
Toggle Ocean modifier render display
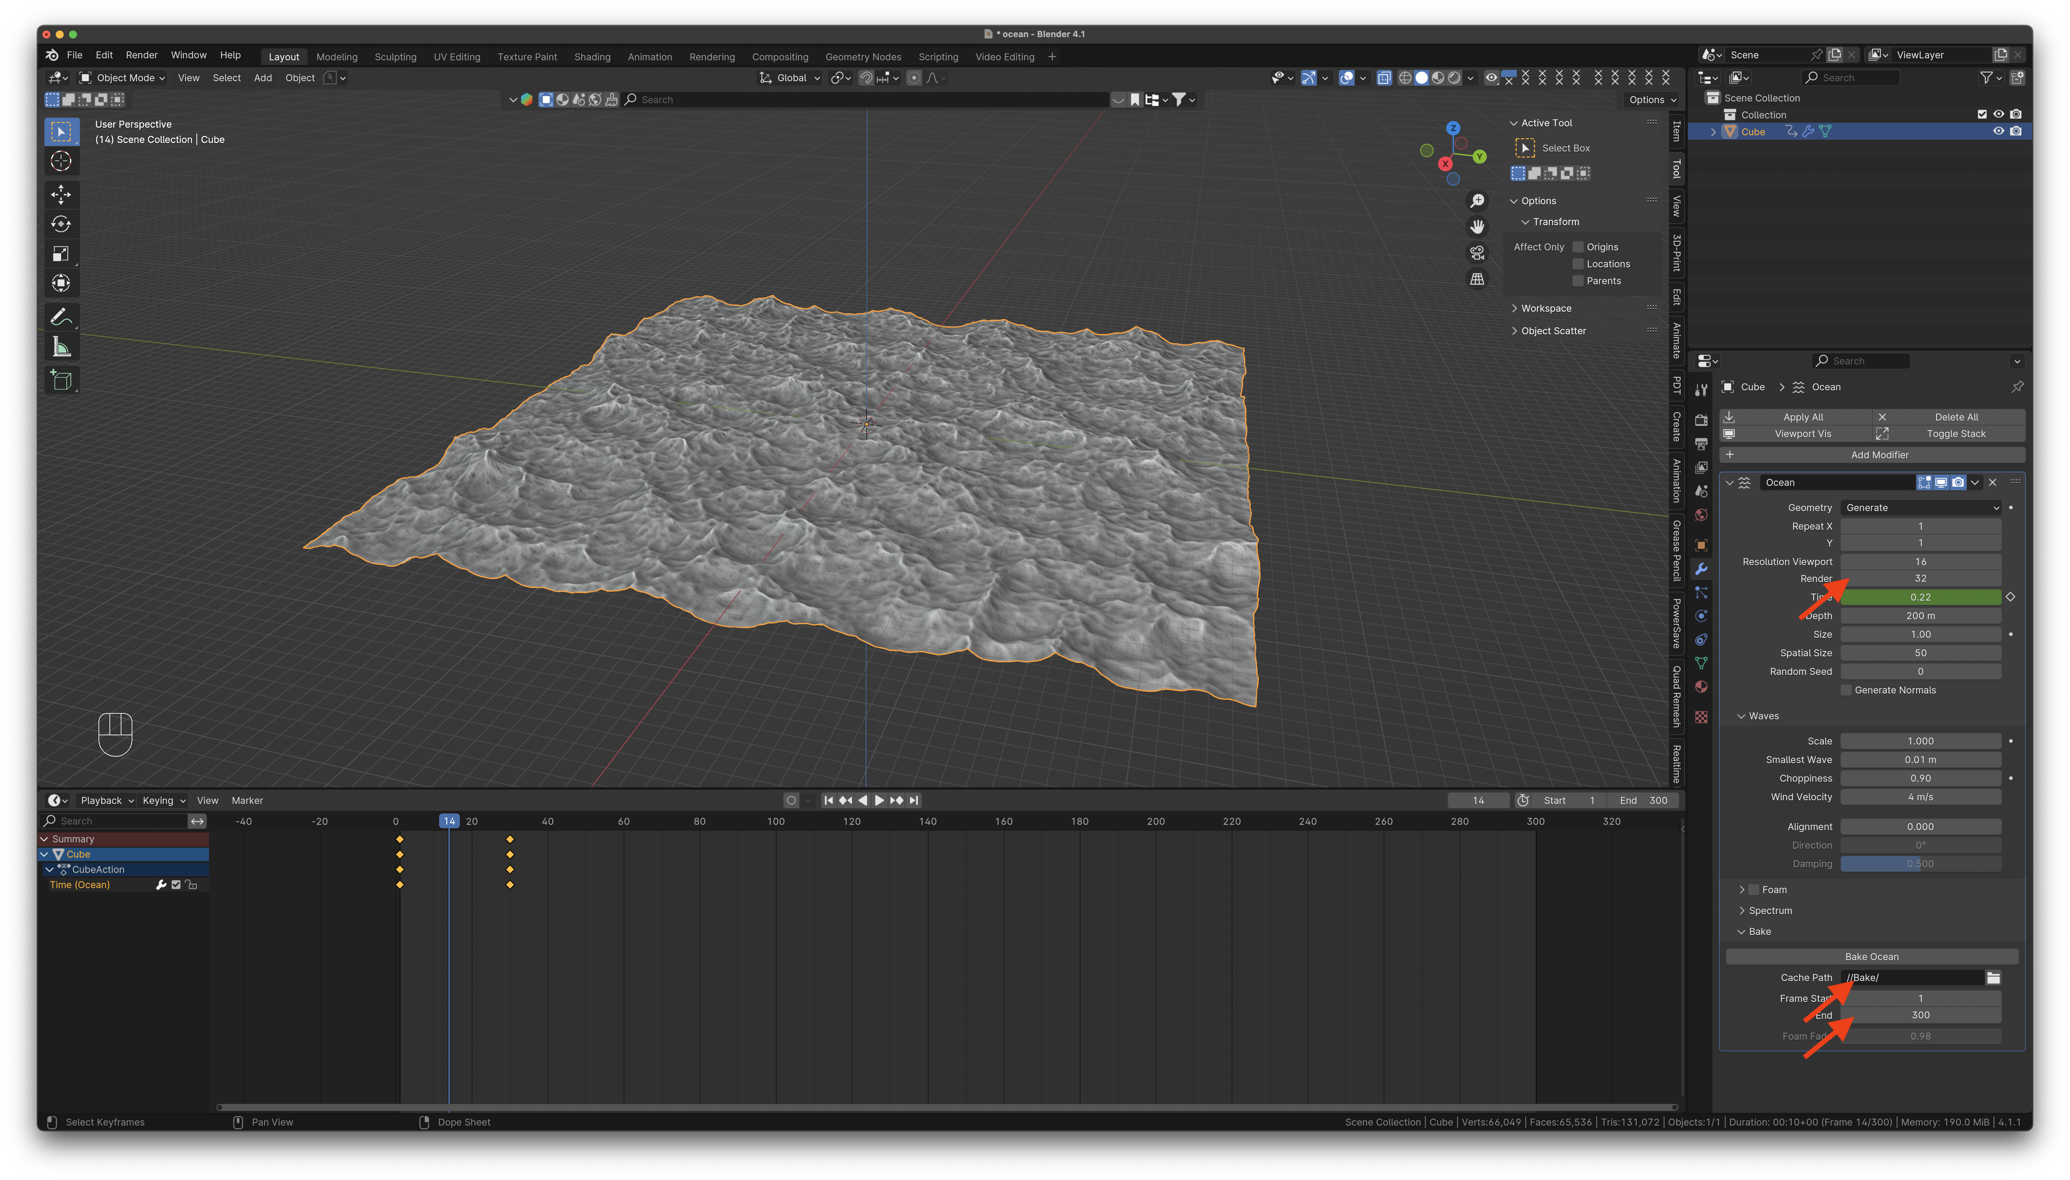[1958, 483]
